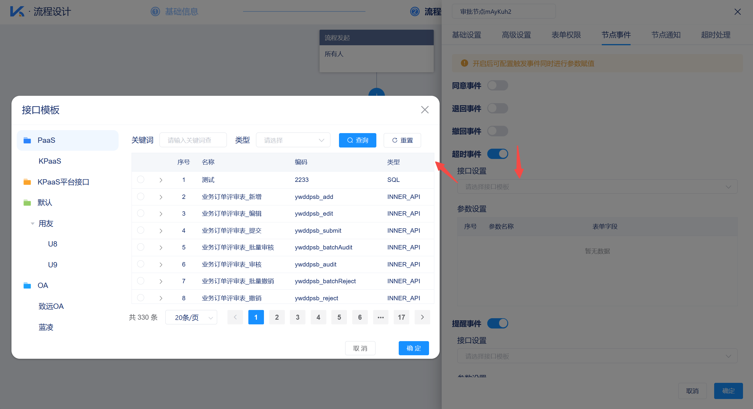
Task: Open the 类型 请选择 dropdown
Action: click(293, 140)
